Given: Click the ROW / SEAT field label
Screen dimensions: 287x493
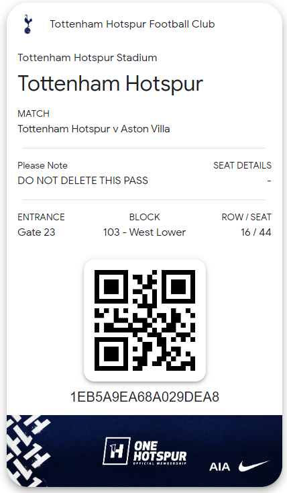Looking at the screenshot, I should (247, 217).
